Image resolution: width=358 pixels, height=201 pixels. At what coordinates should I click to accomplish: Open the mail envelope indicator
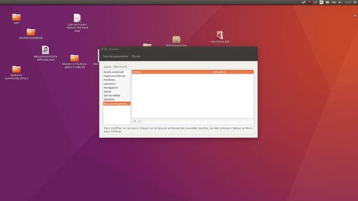tap(327, 2)
